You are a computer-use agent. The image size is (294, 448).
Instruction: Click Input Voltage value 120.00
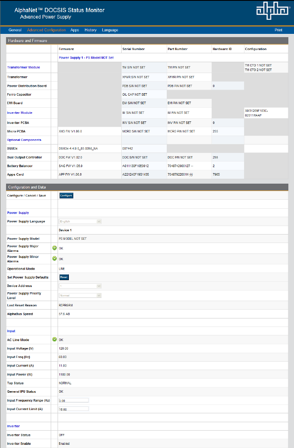[x=64, y=349]
